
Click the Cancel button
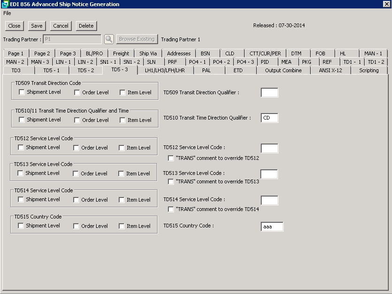[60, 26]
